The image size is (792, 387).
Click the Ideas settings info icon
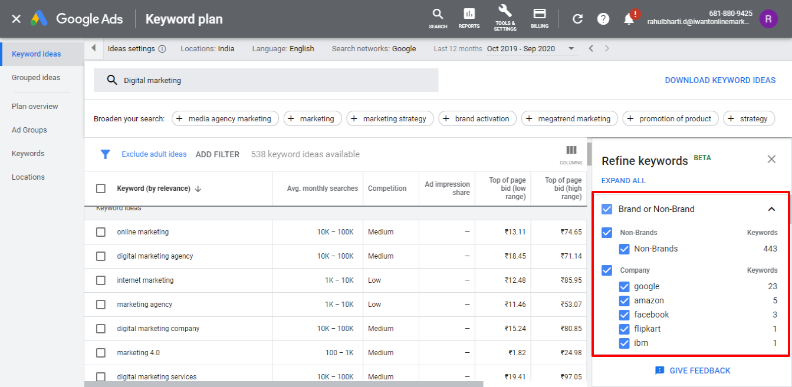coord(162,49)
